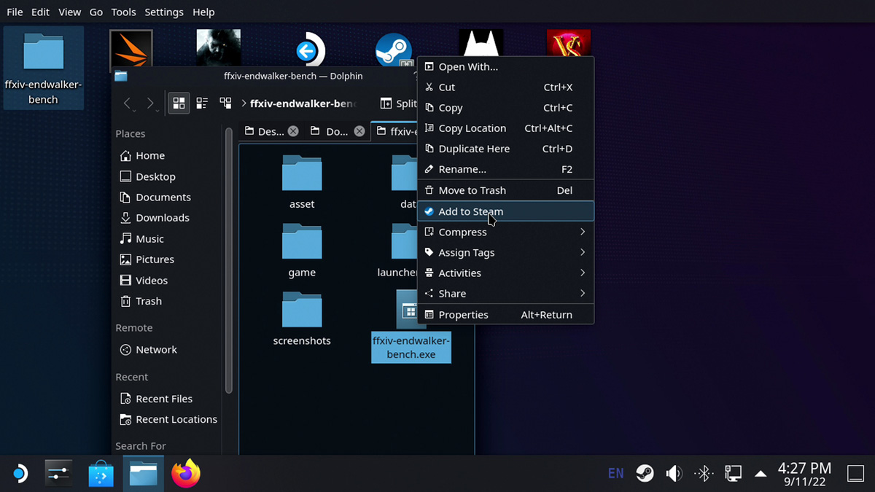Select the screenshots folder
This screenshot has height=492, width=875.
tap(302, 319)
